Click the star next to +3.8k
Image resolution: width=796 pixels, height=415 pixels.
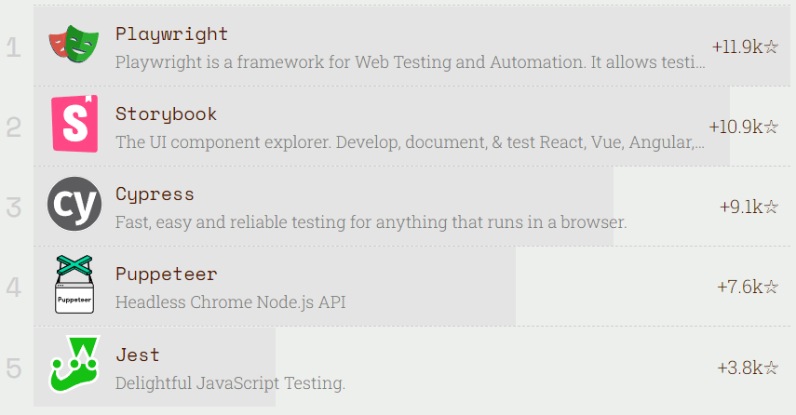(x=771, y=368)
